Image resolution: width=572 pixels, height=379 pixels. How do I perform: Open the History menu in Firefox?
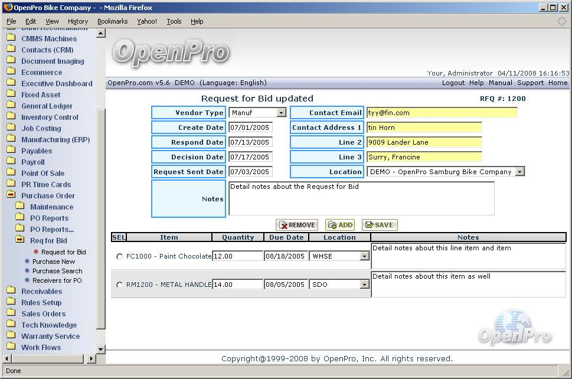click(78, 21)
